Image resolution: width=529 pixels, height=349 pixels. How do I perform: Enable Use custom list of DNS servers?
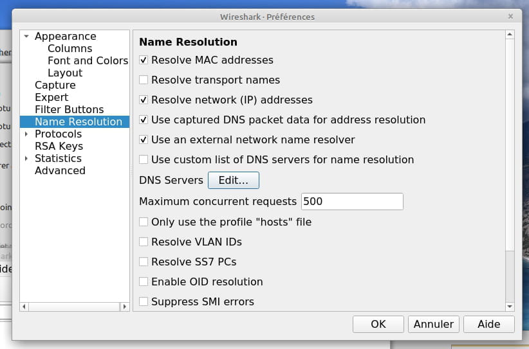click(x=144, y=159)
